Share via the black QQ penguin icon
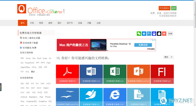Screen dimensions: 196x106 [x=159, y=34]
